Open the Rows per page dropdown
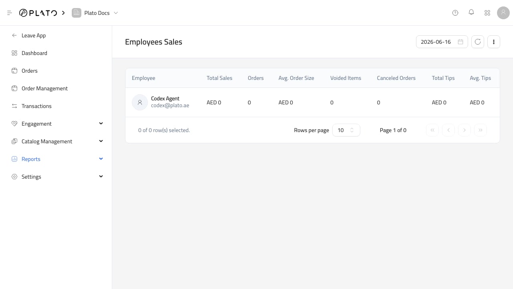Image resolution: width=513 pixels, height=289 pixels. [x=346, y=130]
